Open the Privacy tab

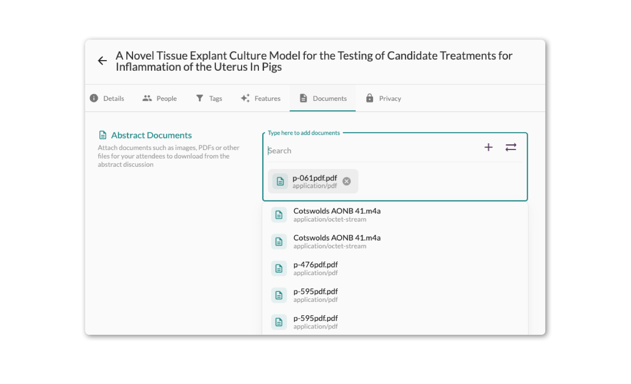click(383, 98)
